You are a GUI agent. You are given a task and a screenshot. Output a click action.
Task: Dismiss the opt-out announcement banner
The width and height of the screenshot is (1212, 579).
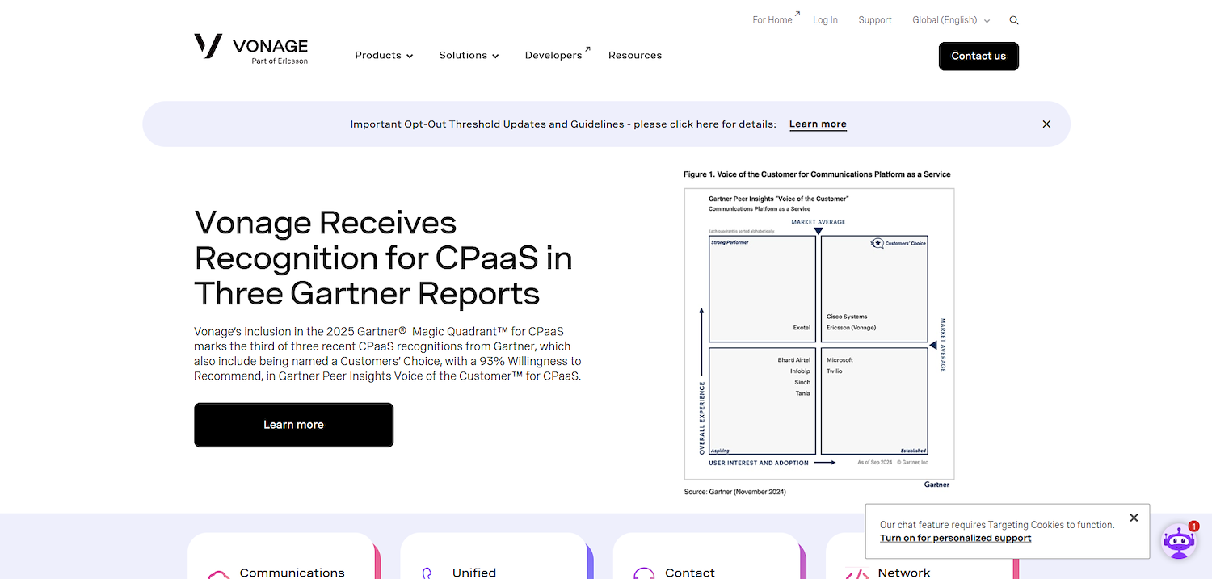click(x=1046, y=124)
